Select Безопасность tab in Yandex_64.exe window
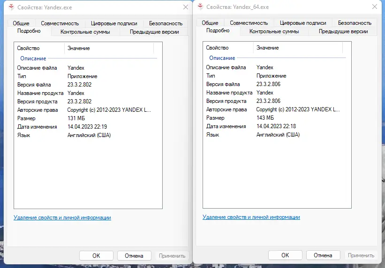Image resolution: width=385 pixels, height=268 pixels. coord(355,22)
